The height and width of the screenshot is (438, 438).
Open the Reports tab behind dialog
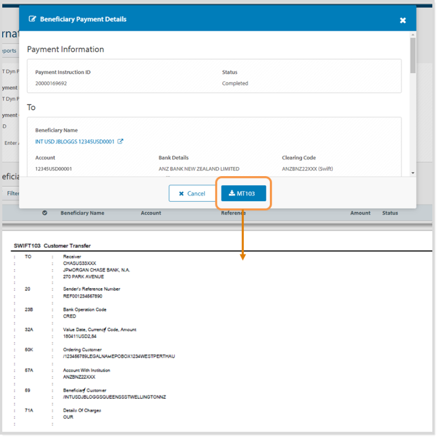coord(9,51)
